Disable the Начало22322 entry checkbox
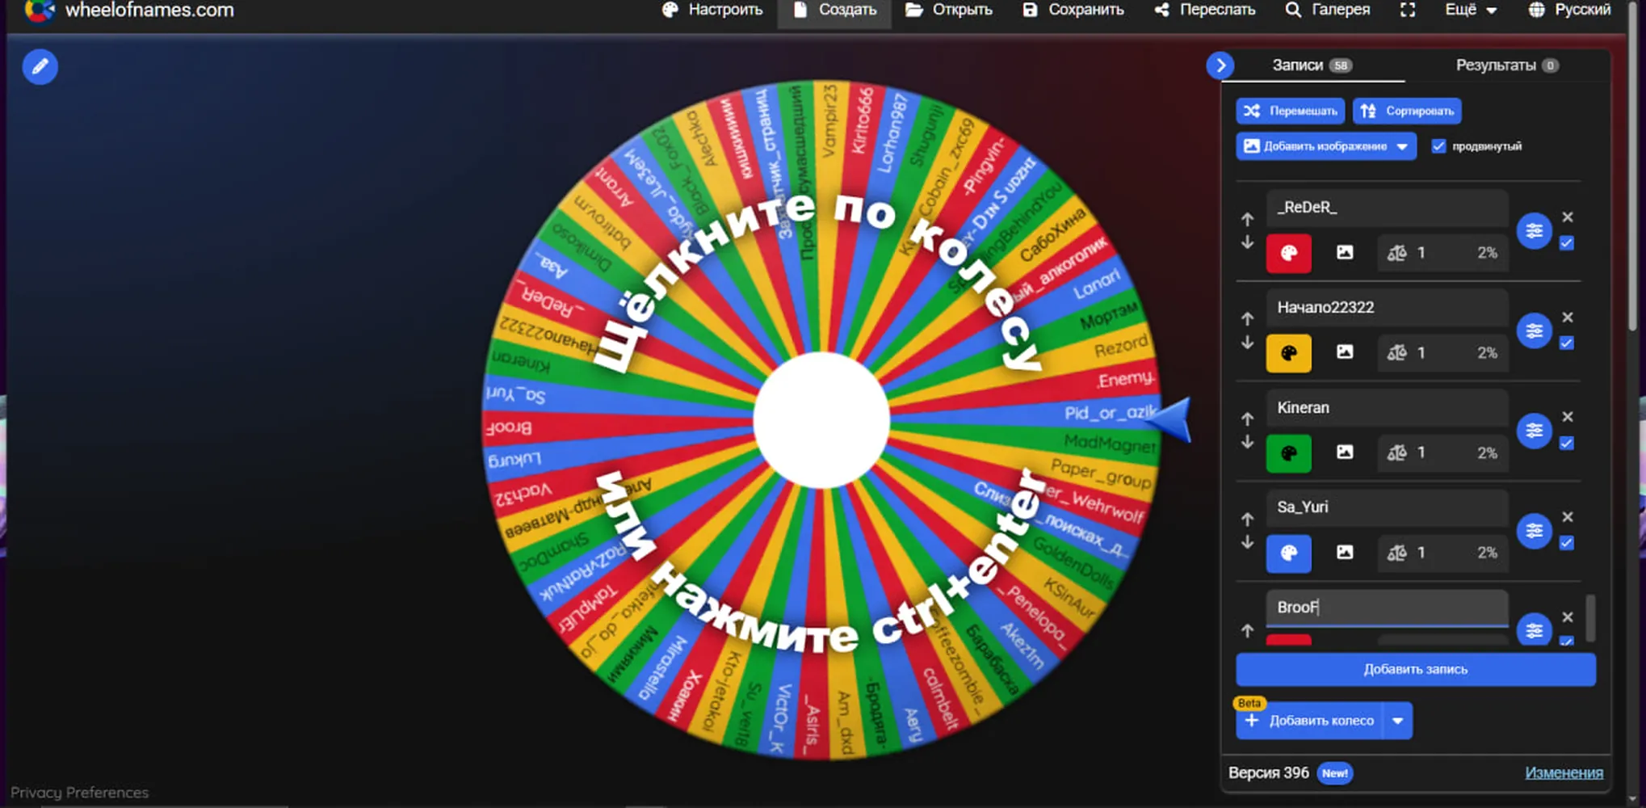The height and width of the screenshot is (808, 1646). tap(1567, 343)
